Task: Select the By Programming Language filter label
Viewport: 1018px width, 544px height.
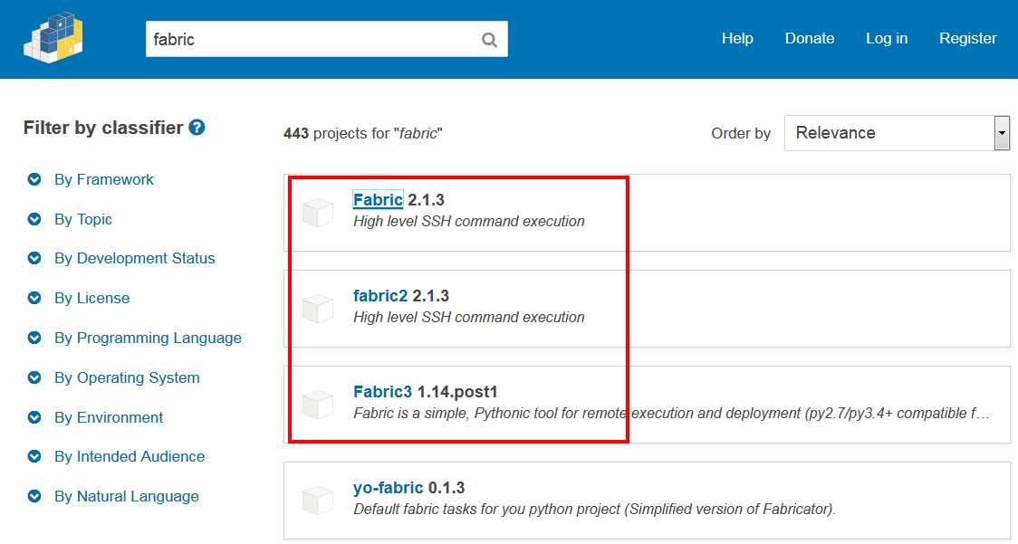Action: click(148, 339)
